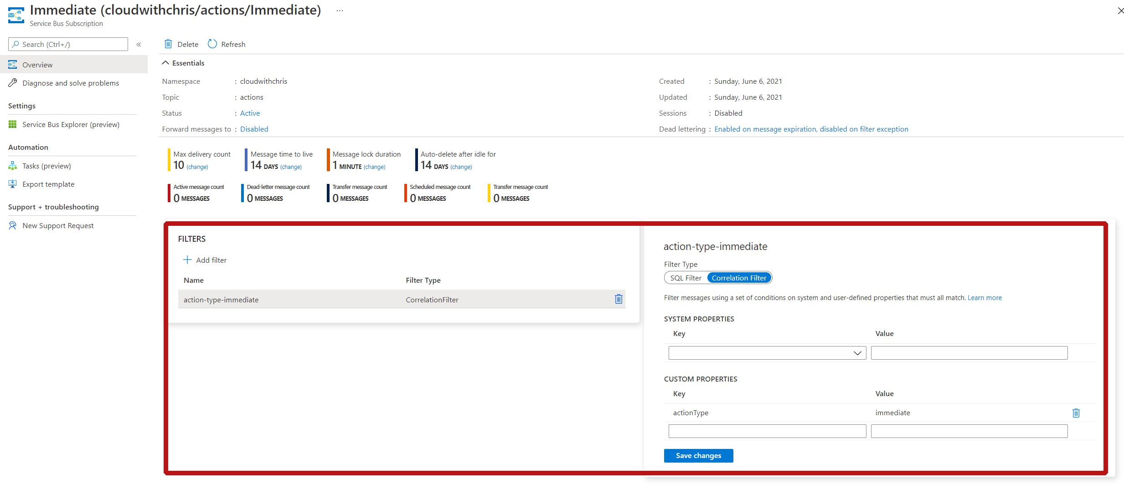The height and width of the screenshot is (489, 1124).
Task: Select the Correlation Filter option
Action: click(739, 277)
